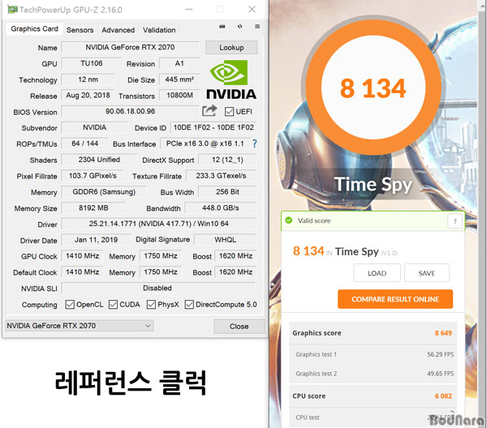Click the NVIDIA logo
The image size is (487, 428).
tap(231, 79)
